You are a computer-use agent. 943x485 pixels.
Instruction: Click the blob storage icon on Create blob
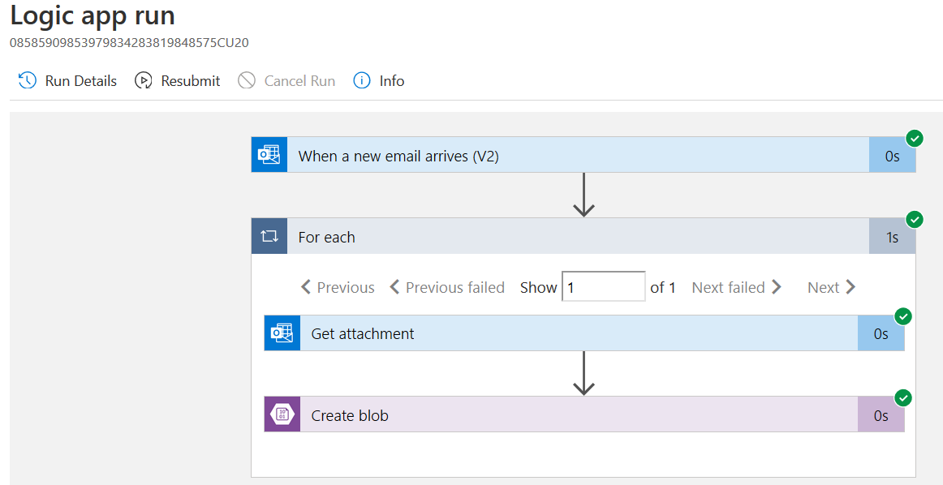pos(282,415)
